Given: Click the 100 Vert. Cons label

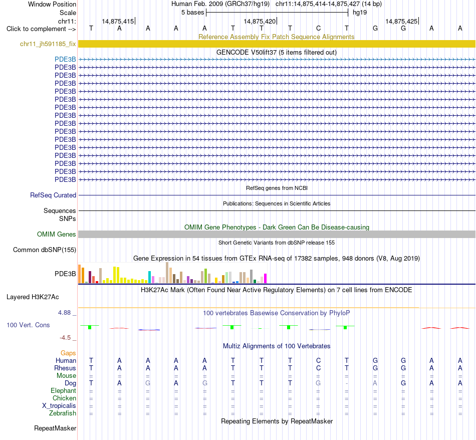Looking at the screenshot, I should point(28,325).
